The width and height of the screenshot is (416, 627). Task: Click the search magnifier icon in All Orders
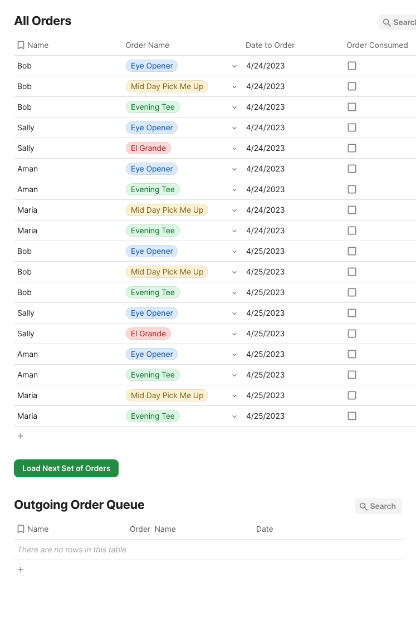(x=387, y=23)
